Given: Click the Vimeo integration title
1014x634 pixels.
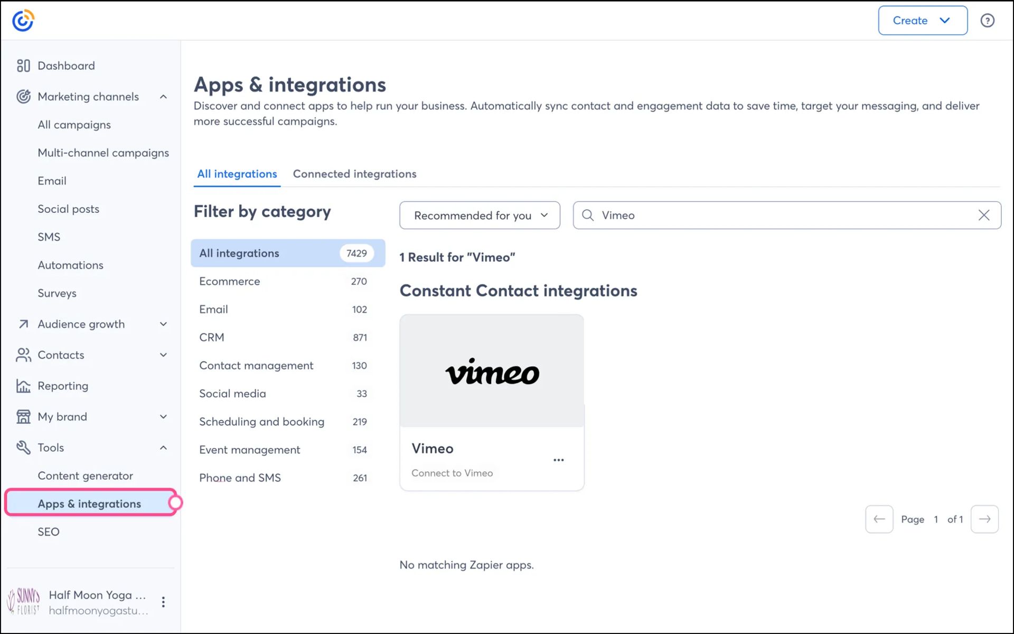Looking at the screenshot, I should pos(432,449).
